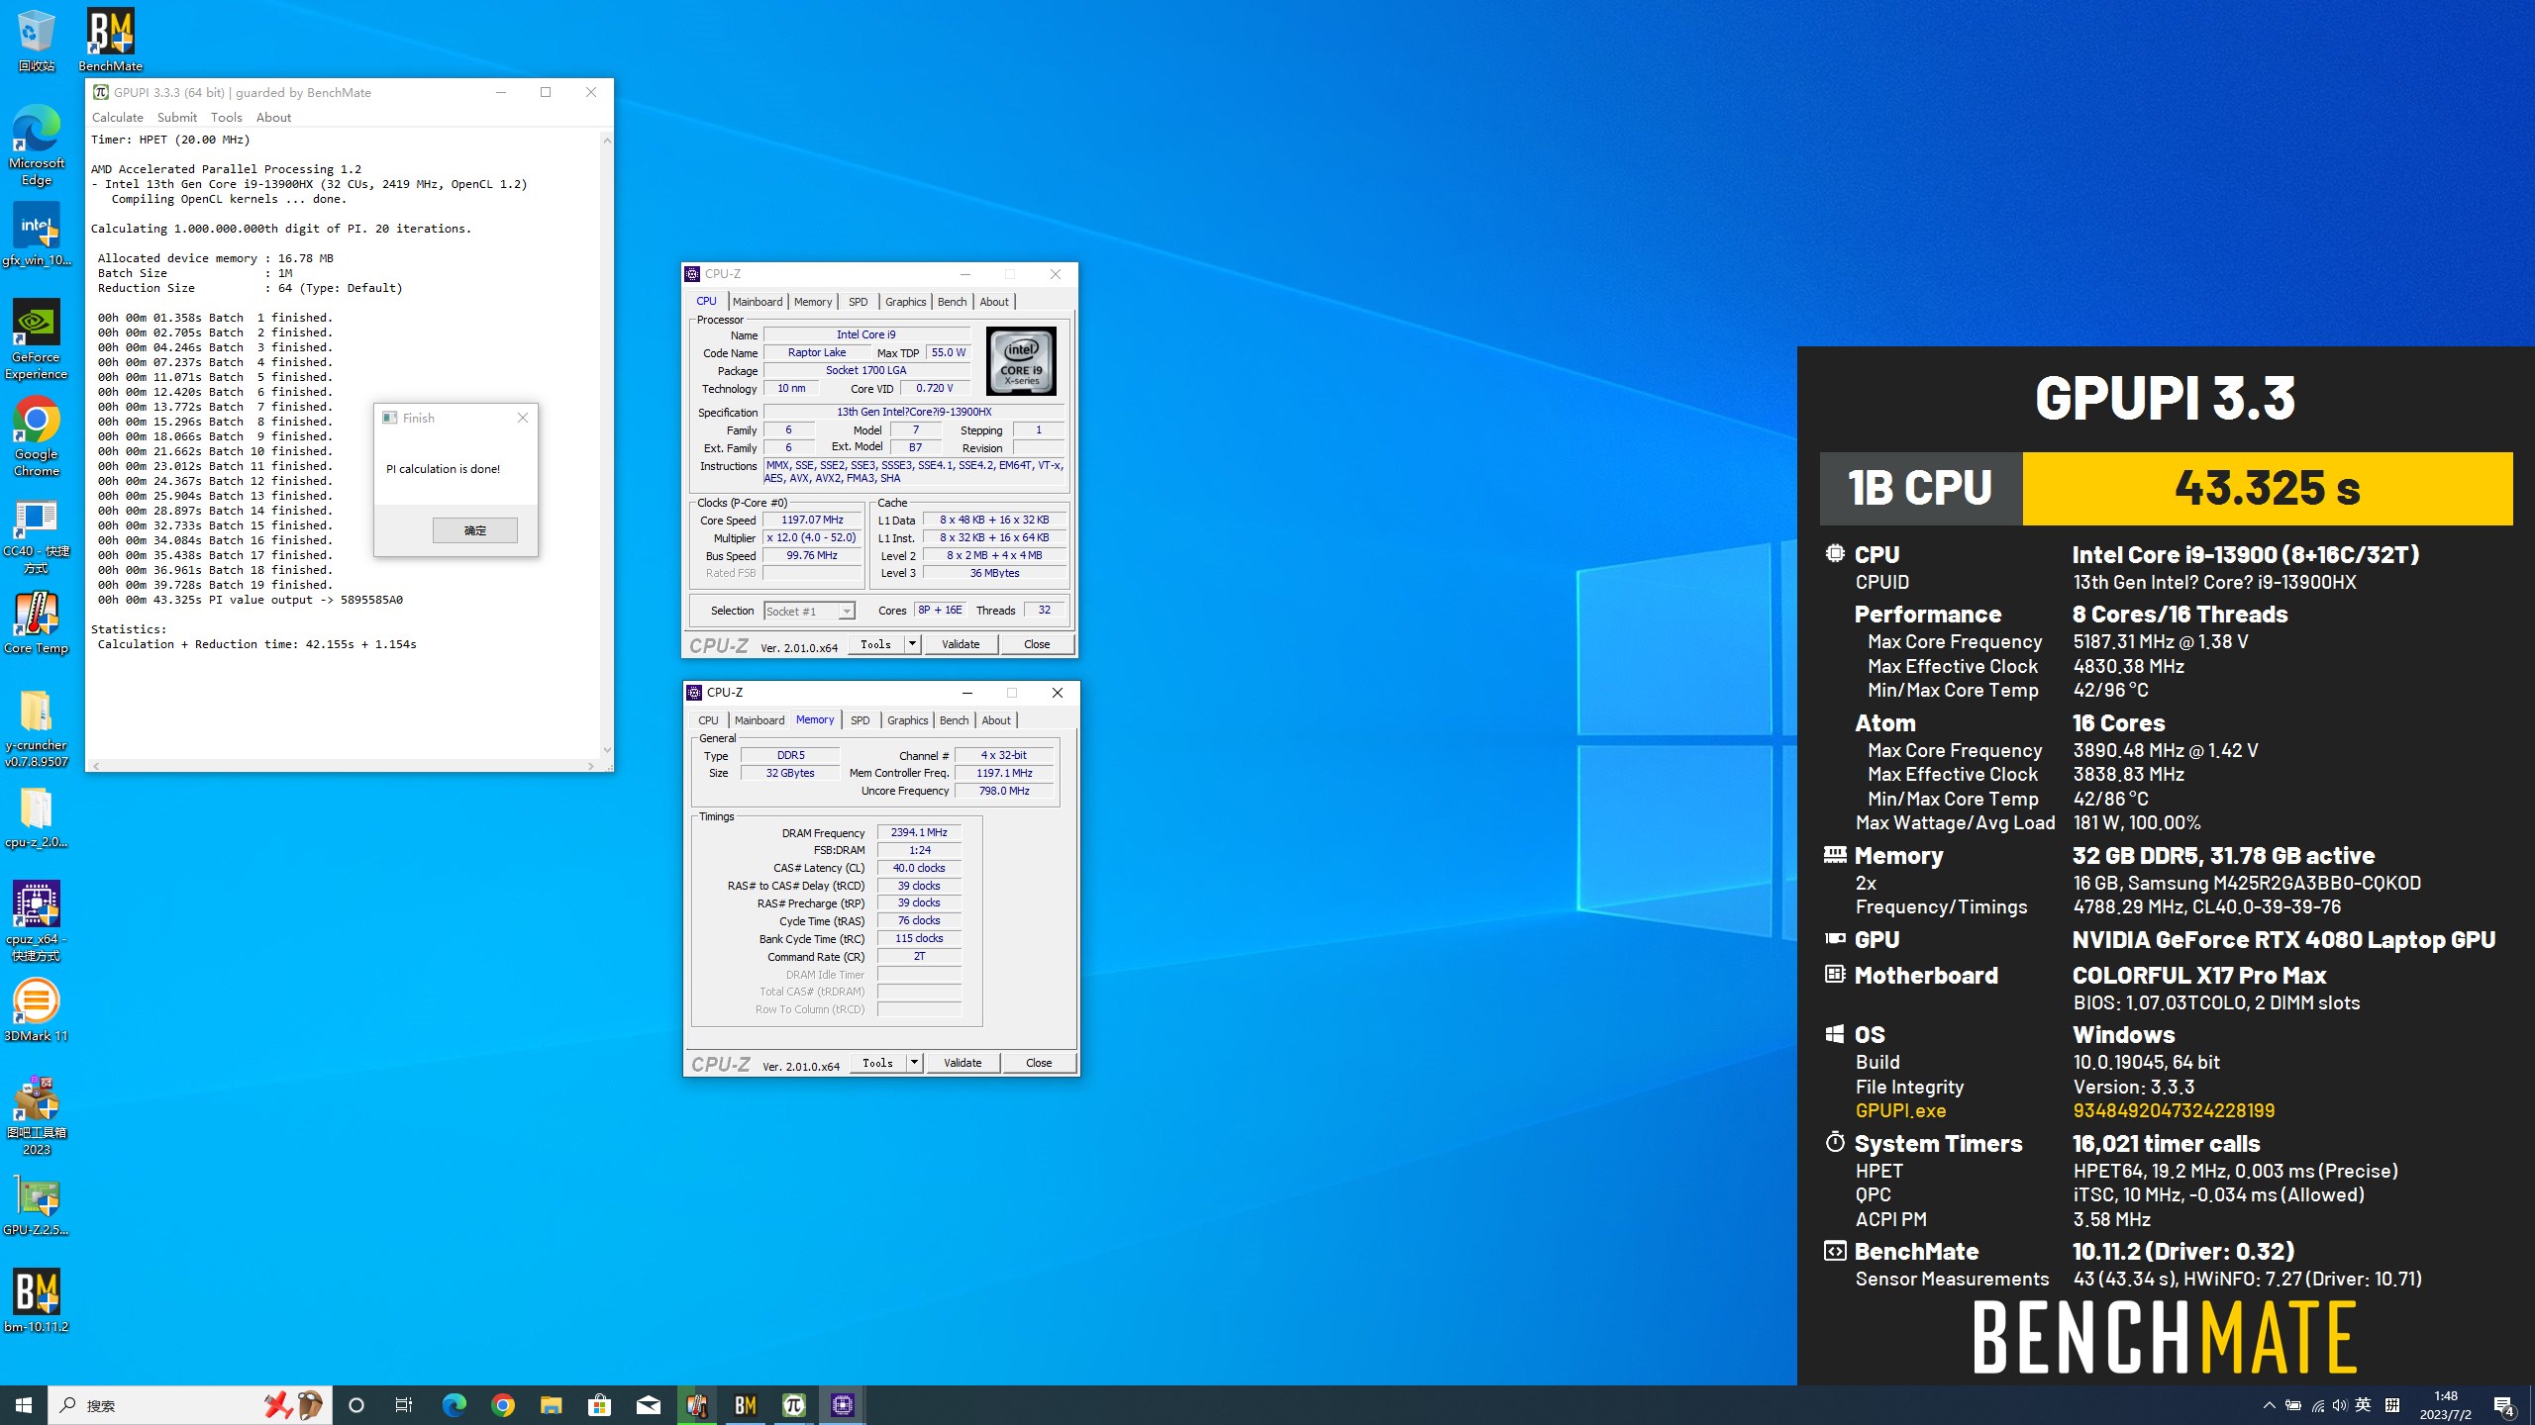Open Core Temp desktop icon
The height and width of the screenshot is (1425, 2535).
click(x=37, y=622)
